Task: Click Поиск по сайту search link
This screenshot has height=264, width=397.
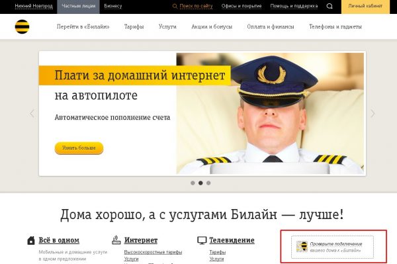Action: click(196, 6)
